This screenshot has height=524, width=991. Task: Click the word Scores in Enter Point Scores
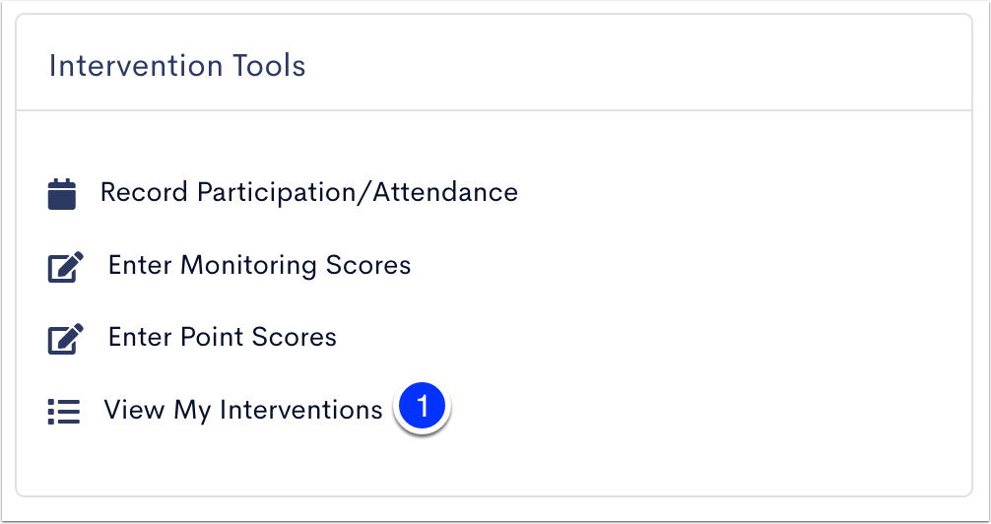point(294,338)
